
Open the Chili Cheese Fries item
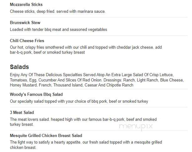tap(27, 41)
